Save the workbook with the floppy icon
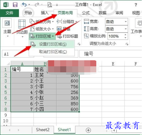Image resolution: width=142 pixels, height=135 pixels. pyautogui.click(x=15, y=5)
